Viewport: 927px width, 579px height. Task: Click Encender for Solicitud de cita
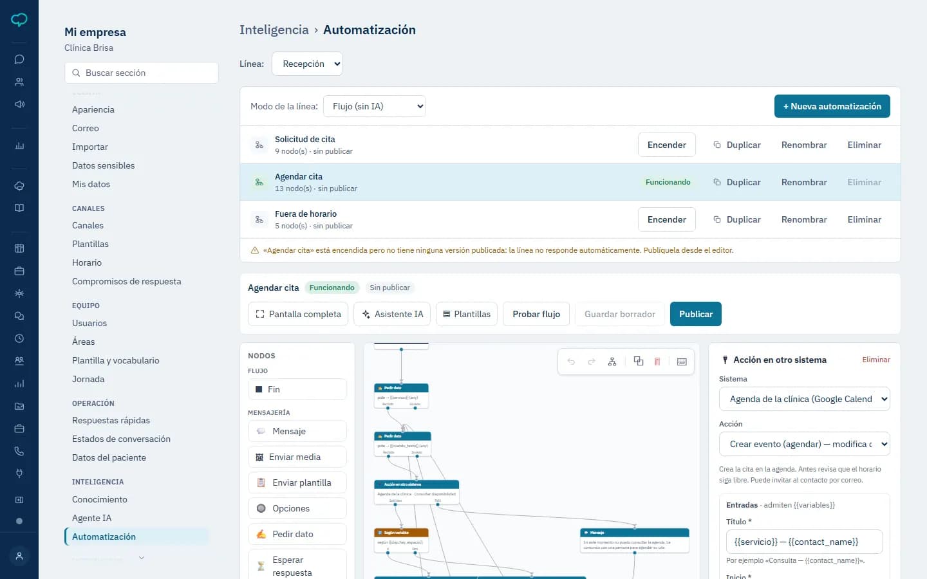coord(667,145)
